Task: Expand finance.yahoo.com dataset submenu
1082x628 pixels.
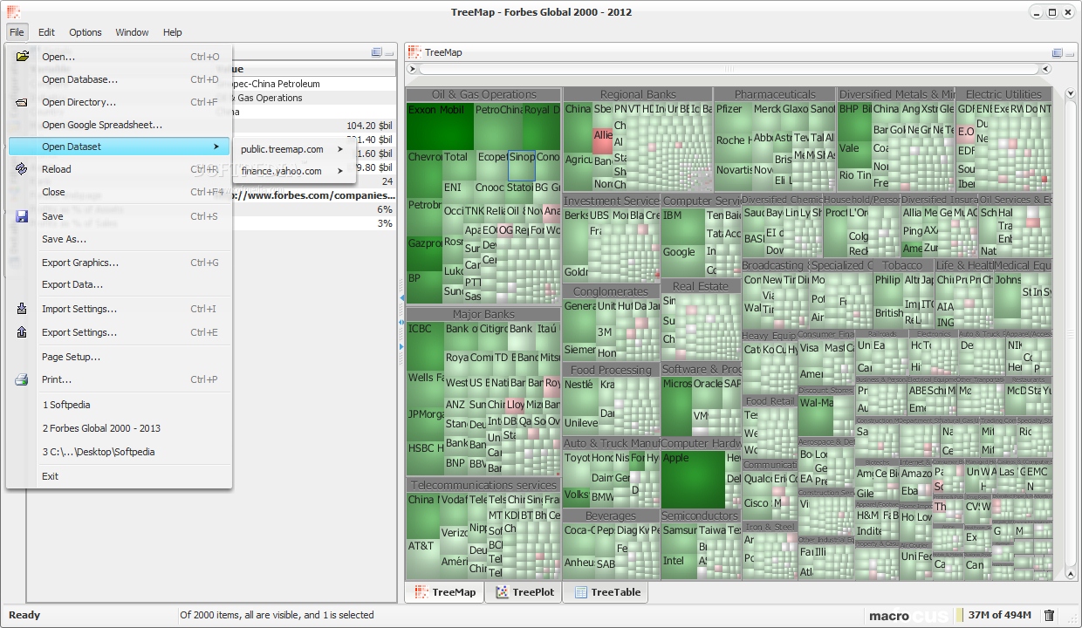Action: 293,171
